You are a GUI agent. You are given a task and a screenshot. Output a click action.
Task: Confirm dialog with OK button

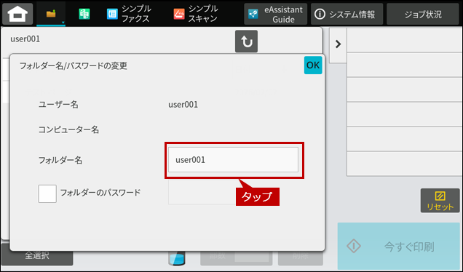tap(313, 65)
